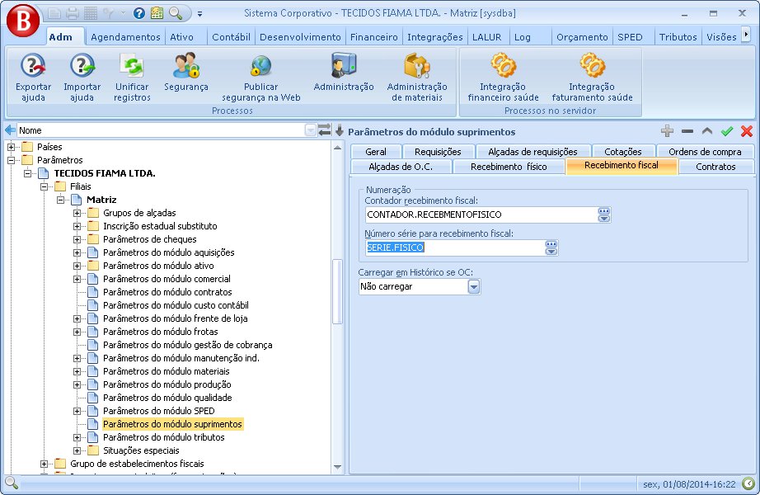Select Parâmetros do módulo qualidade
Viewport: 760px width, 495px height.
click(x=167, y=398)
